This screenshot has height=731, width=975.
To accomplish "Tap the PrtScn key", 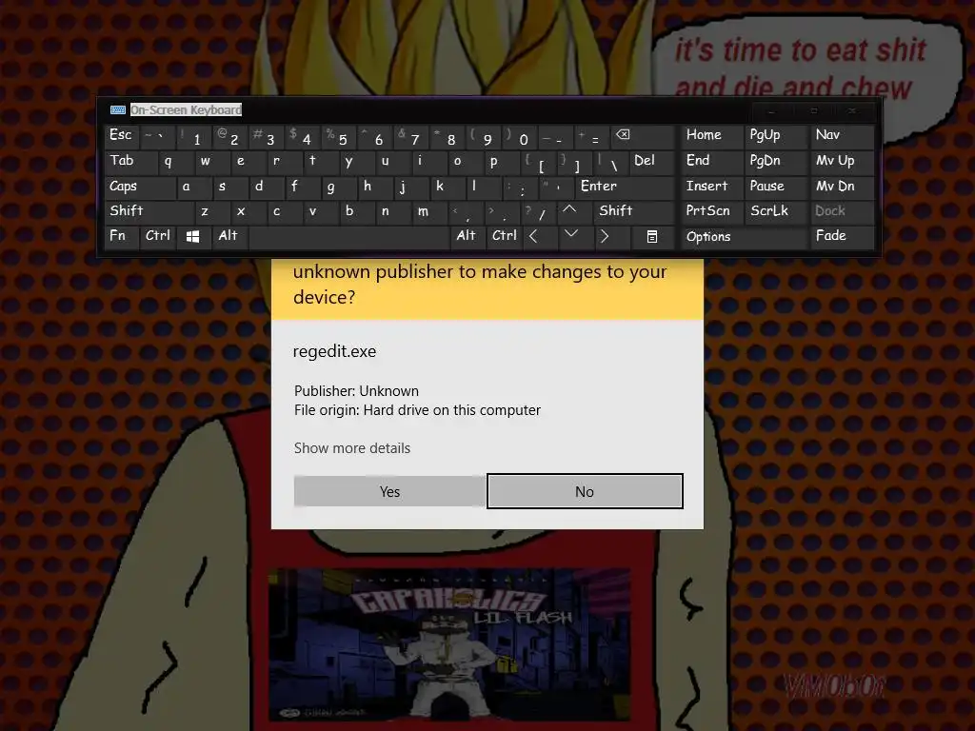I will pyautogui.click(x=711, y=211).
